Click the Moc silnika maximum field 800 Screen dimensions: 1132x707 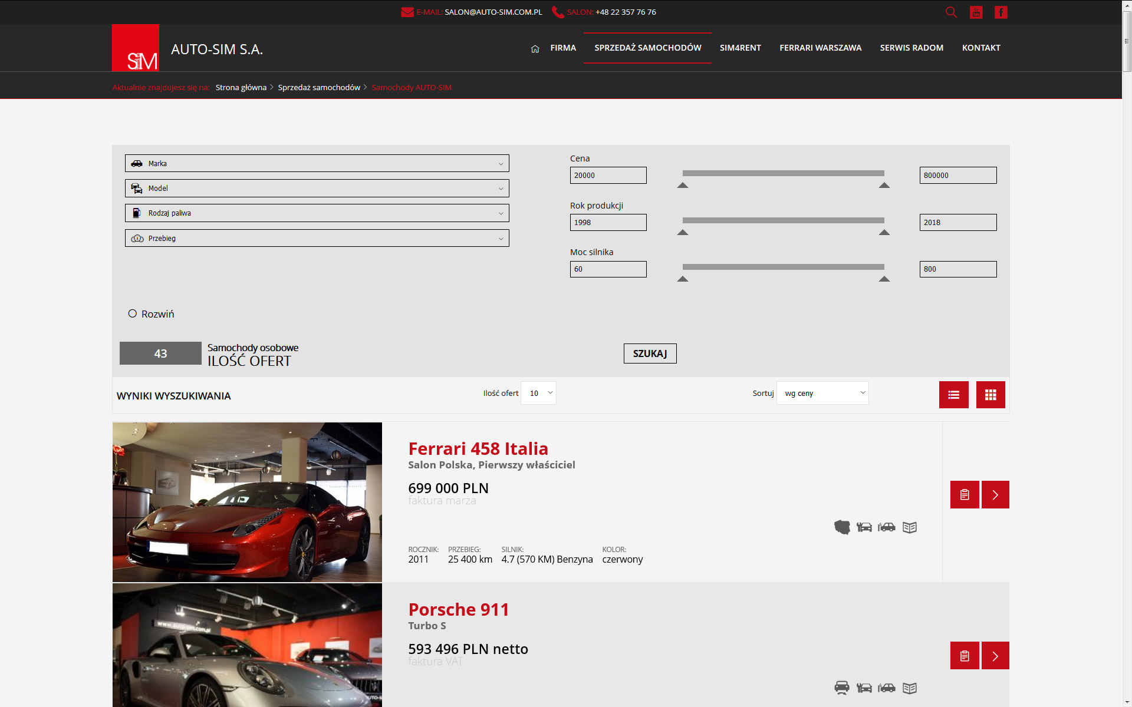[958, 269]
